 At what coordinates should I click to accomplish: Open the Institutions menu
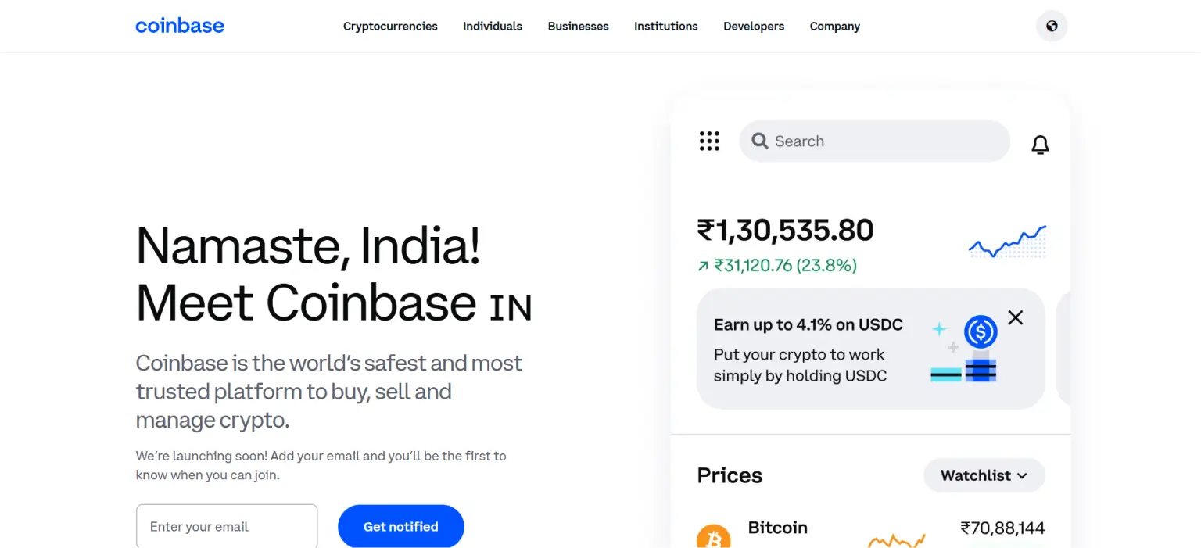point(665,26)
